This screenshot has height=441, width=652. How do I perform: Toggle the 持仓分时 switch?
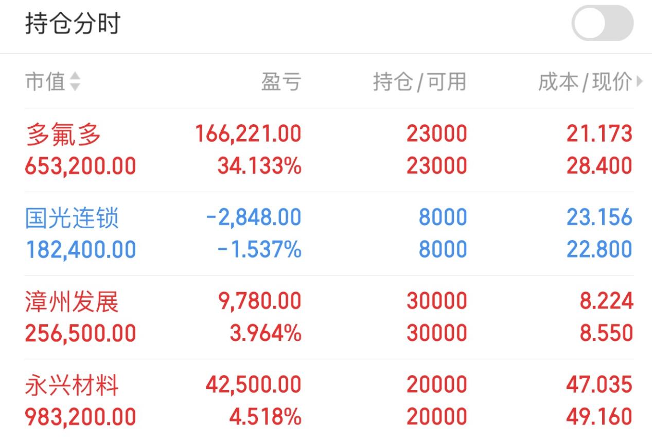tap(603, 23)
